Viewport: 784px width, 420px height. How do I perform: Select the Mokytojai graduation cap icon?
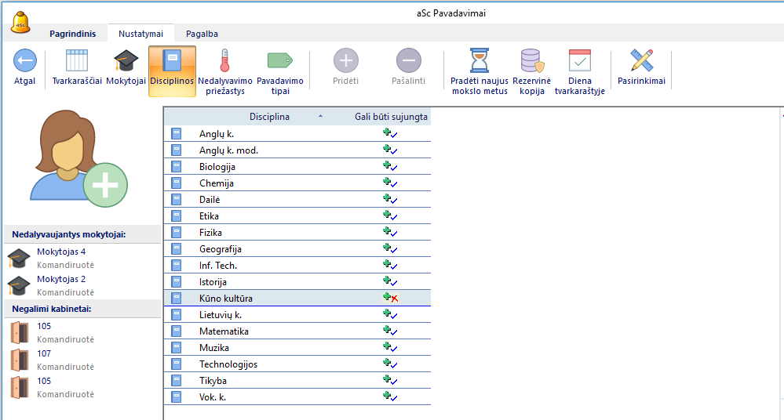click(x=126, y=61)
